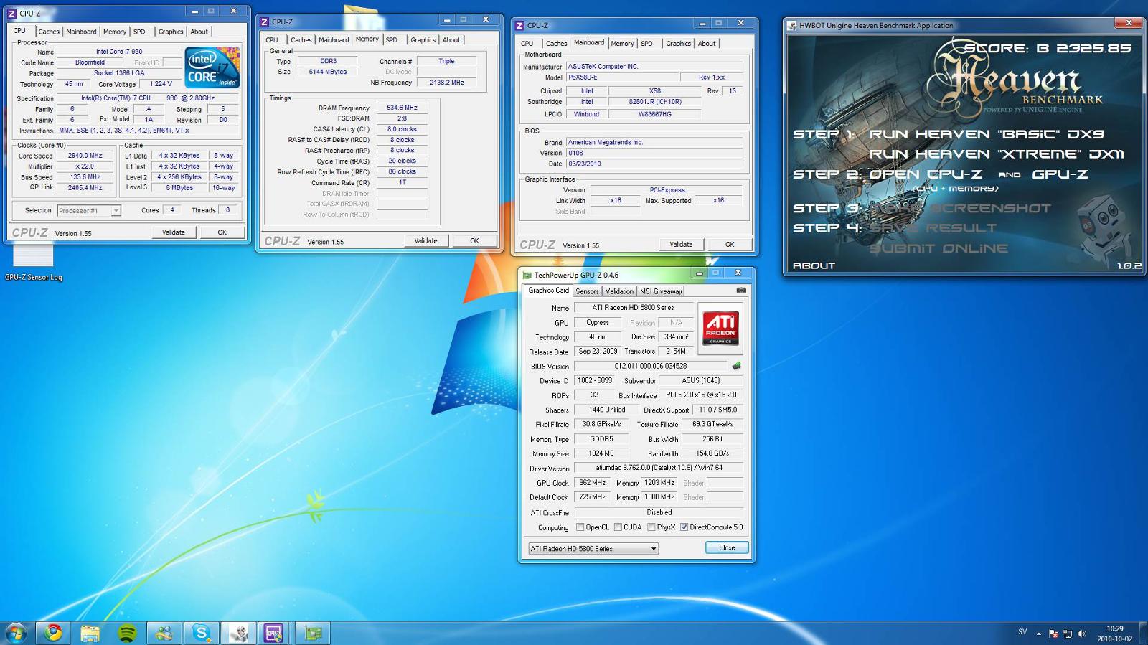The height and width of the screenshot is (645, 1148).
Task: Click the NB Frequency value "2138.2 MHz"
Action: (446, 83)
